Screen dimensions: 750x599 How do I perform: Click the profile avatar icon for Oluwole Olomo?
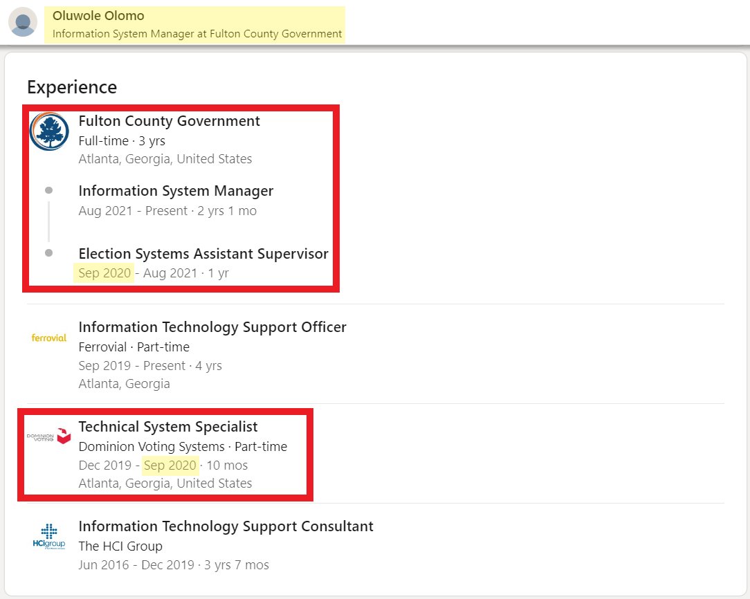coord(23,23)
